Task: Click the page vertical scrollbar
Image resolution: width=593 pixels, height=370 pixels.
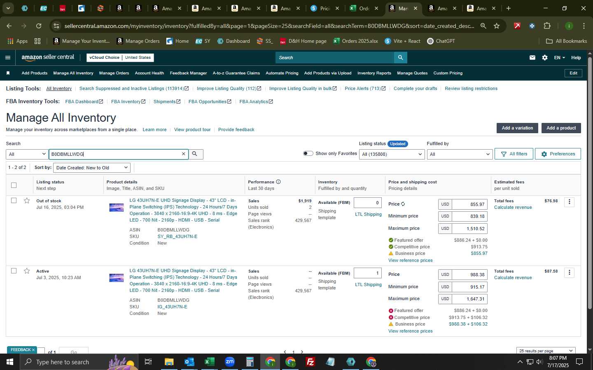Action: tap(590, 183)
